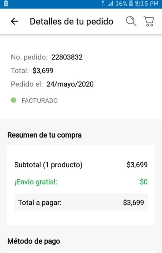Tap the "Método de pago" section heading
The width and height of the screenshot is (162, 253).
click(x=33, y=241)
